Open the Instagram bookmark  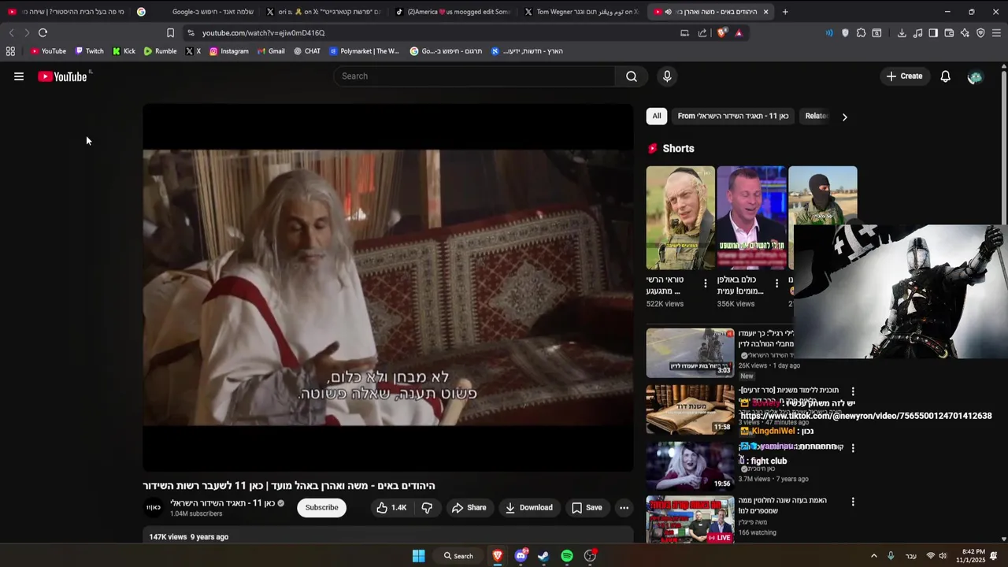(228, 51)
